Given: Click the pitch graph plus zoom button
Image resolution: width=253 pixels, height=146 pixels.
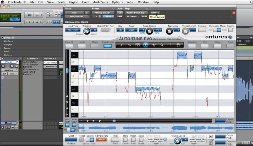Looking at the screenshot, I should tap(87, 121).
